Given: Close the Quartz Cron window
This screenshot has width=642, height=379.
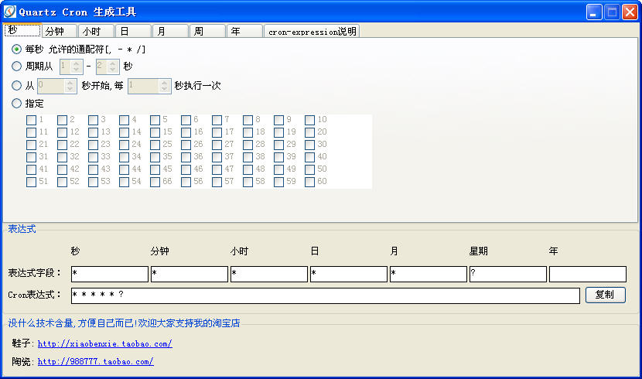Looking at the screenshot, I should [x=630, y=12].
